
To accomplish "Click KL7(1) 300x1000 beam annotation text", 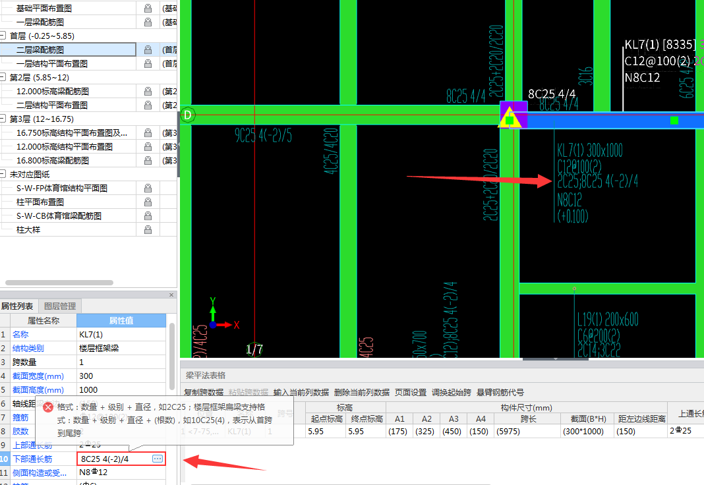I will click(x=589, y=150).
